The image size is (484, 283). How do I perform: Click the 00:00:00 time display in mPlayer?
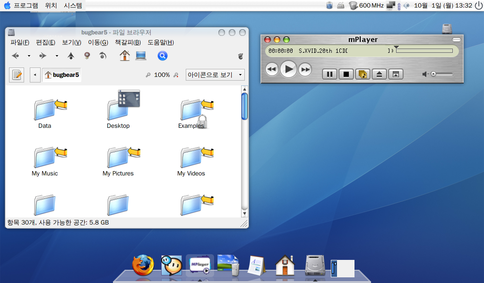coord(281,51)
